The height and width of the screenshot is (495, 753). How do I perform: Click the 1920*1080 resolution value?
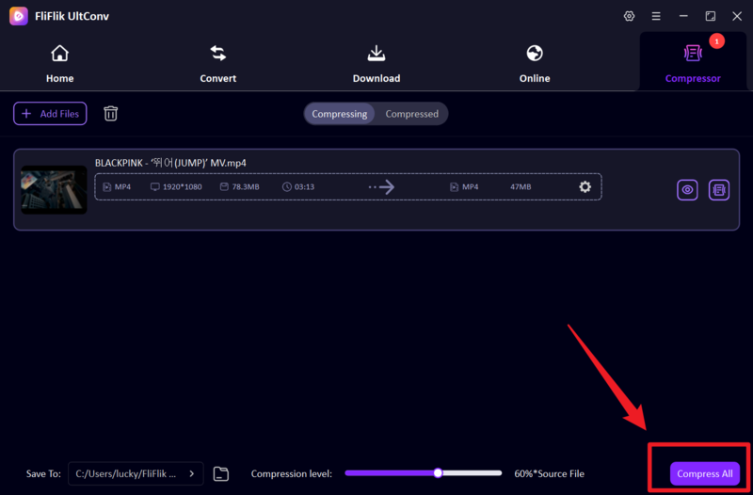182,186
